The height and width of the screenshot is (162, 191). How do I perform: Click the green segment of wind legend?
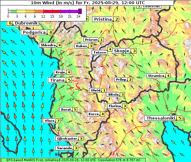coord(14,11)
